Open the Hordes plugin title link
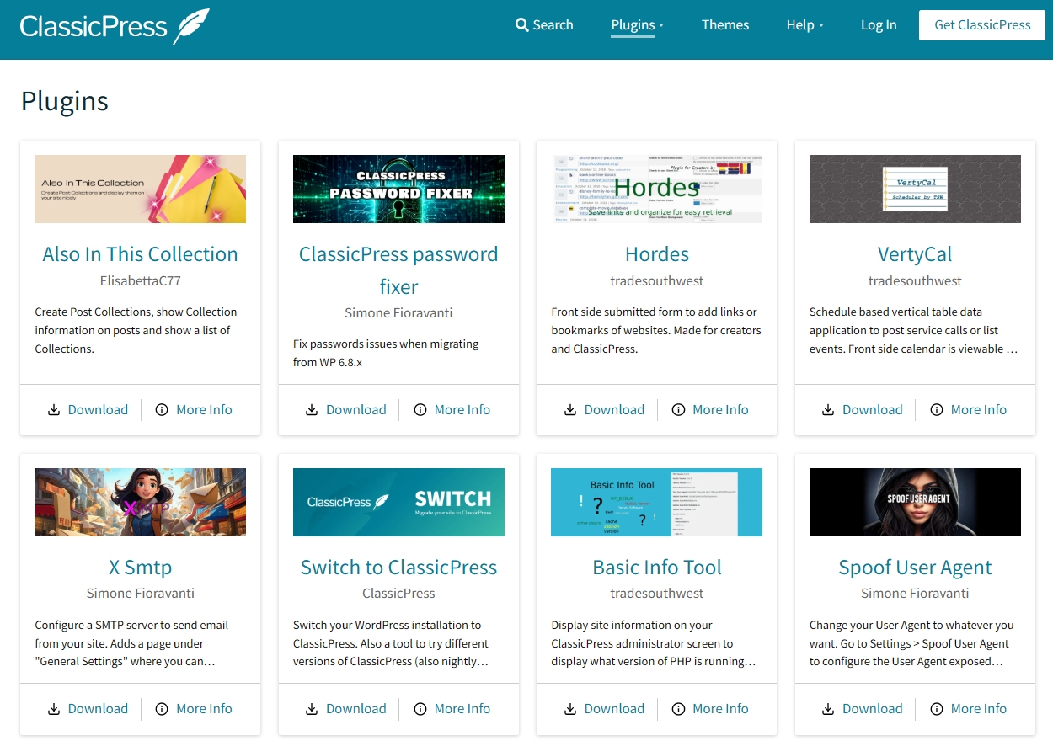Viewport: 1053px width, 741px height. point(657,254)
